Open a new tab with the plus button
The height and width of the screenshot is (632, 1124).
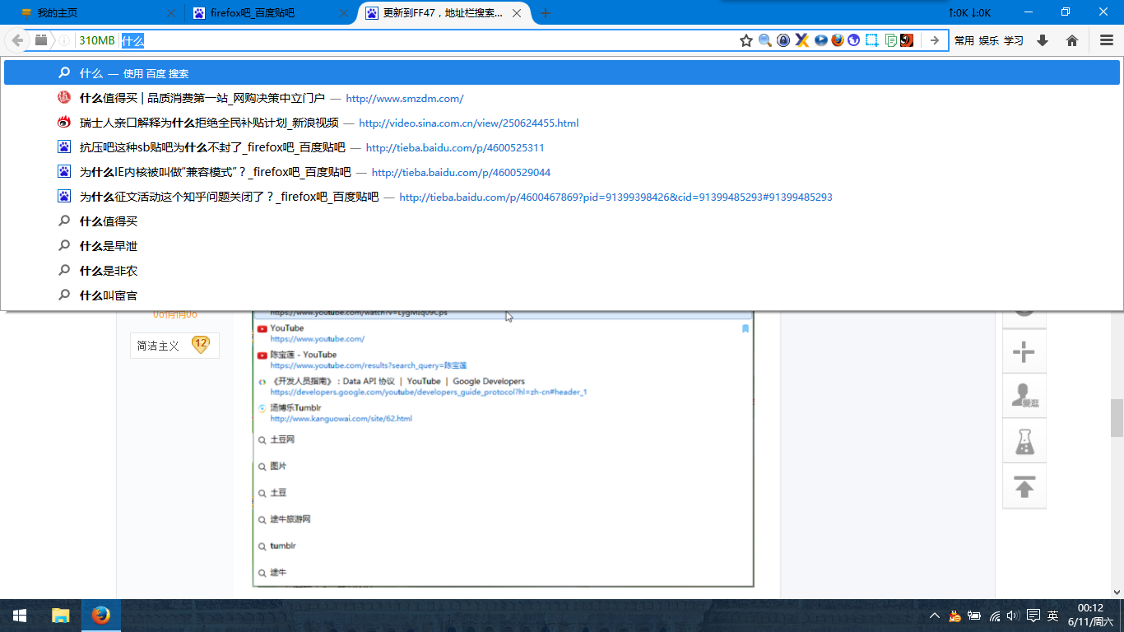click(x=546, y=13)
